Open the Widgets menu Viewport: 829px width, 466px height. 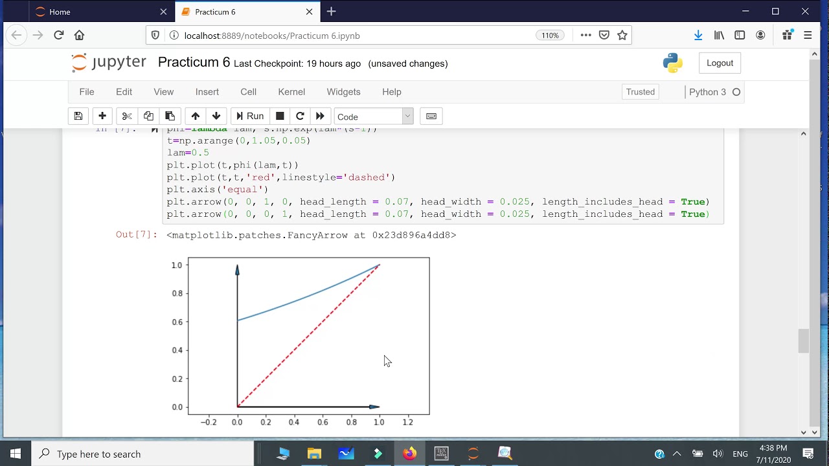pyautogui.click(x=343, y=92)
